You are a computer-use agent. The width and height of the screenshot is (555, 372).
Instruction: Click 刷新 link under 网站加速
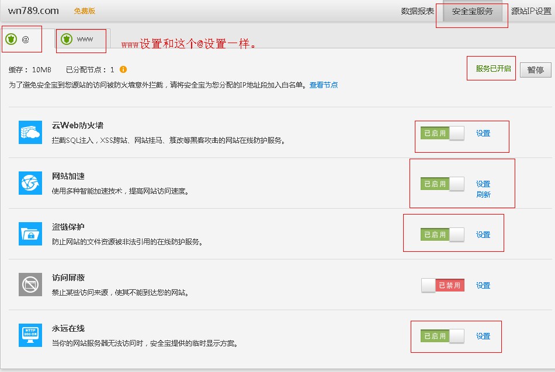pyautogui.click(x=483, y=195)
